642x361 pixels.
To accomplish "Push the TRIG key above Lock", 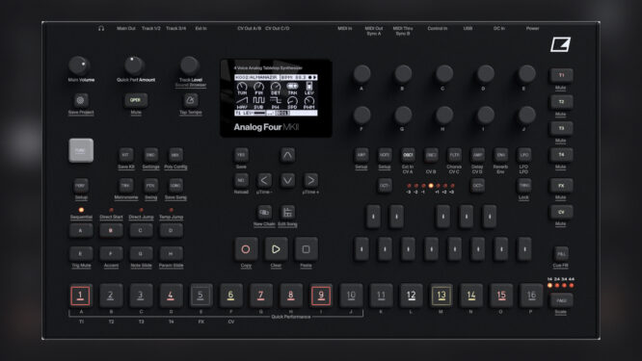I will pyautogui.click(x=524, y=186).
